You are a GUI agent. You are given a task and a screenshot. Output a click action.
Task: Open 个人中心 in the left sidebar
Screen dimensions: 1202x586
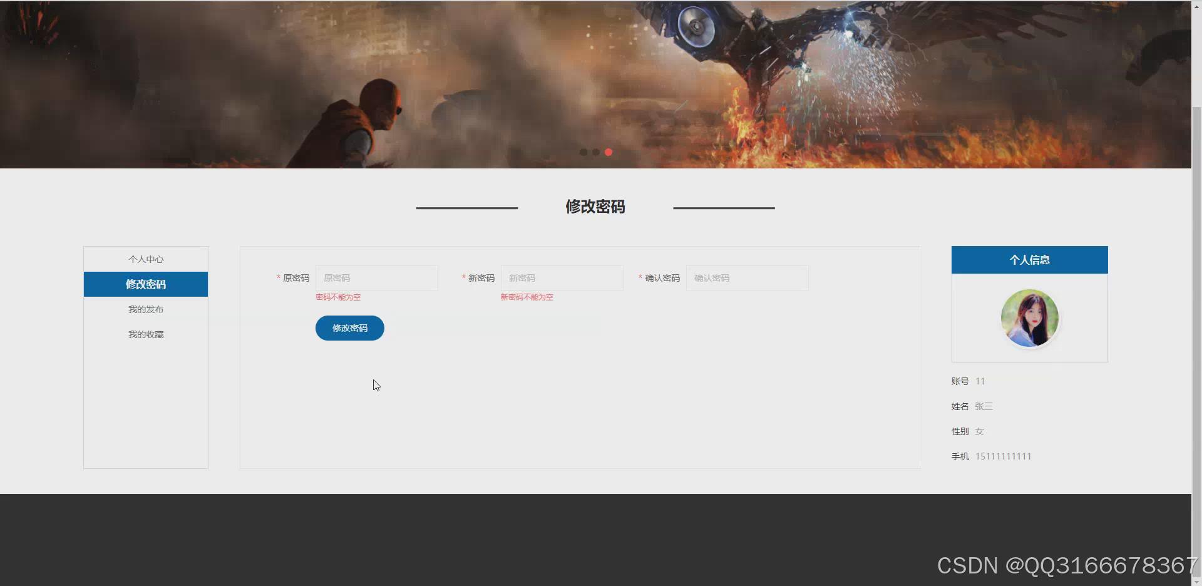coord(146,259)
